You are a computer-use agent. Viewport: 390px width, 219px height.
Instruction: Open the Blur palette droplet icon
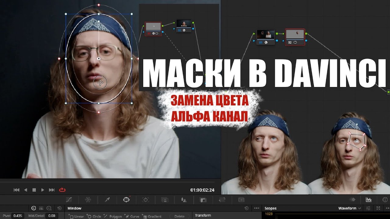[x=184, y=200]
